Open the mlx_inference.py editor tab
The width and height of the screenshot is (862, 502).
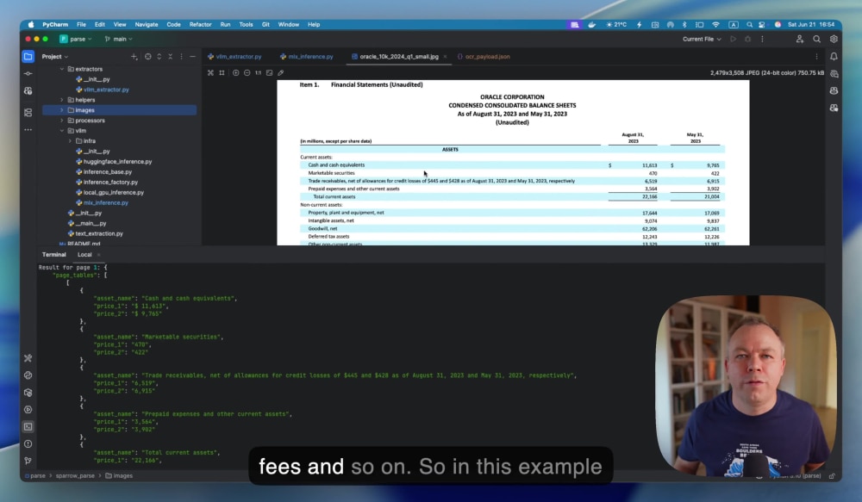pyautogui.click(x=307, y=57)
